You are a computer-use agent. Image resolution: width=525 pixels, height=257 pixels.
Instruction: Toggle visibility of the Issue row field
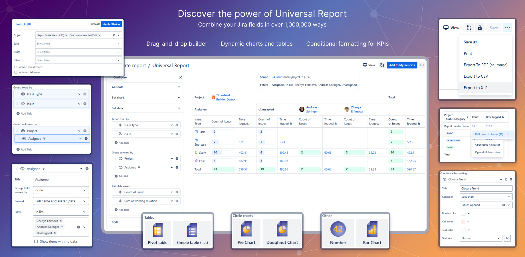(x=23, y=104)
